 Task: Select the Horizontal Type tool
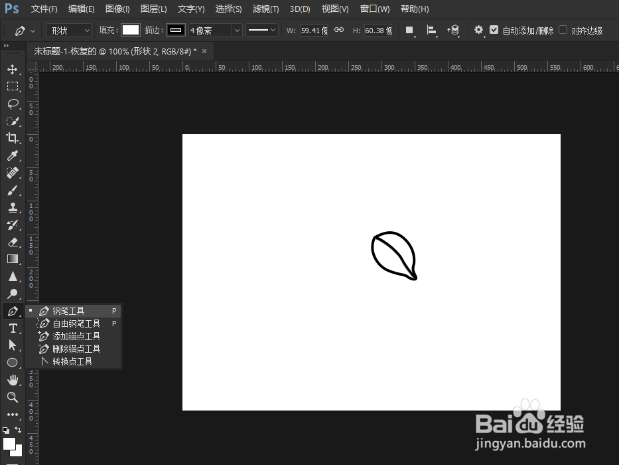pos(12,328)
